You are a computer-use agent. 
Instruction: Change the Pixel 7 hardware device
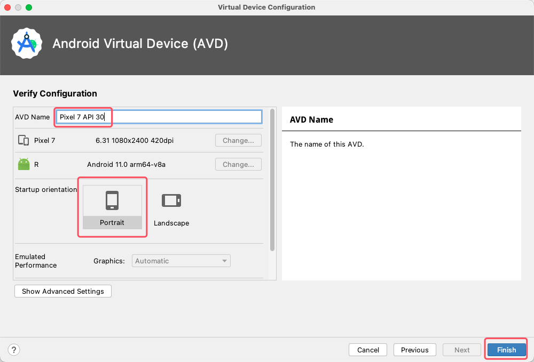pos(238,140)
